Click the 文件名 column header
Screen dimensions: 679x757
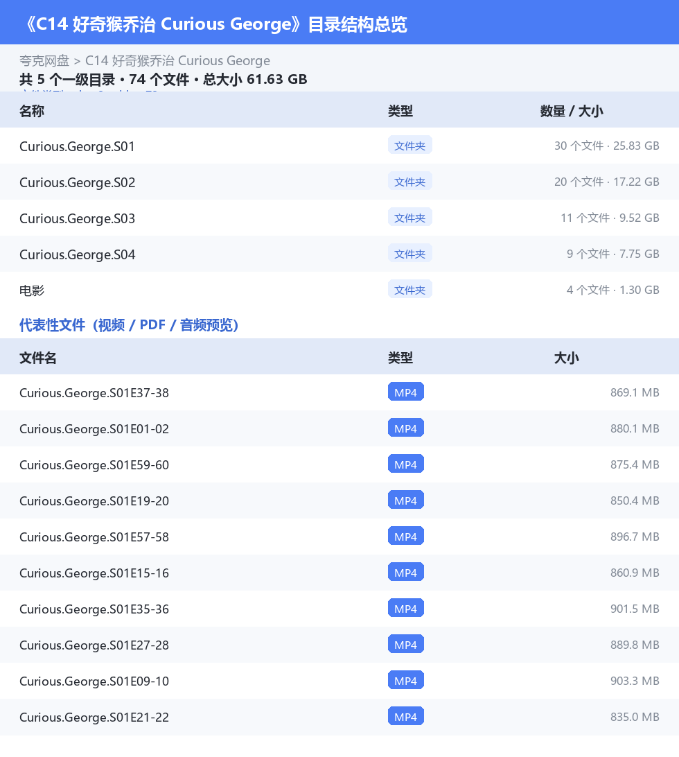pos(38,358)
